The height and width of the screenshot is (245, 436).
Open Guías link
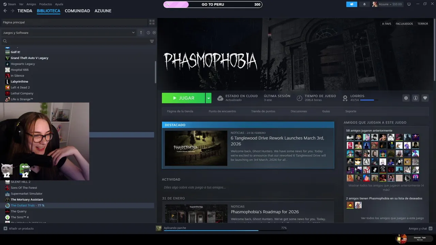[326, 111]
